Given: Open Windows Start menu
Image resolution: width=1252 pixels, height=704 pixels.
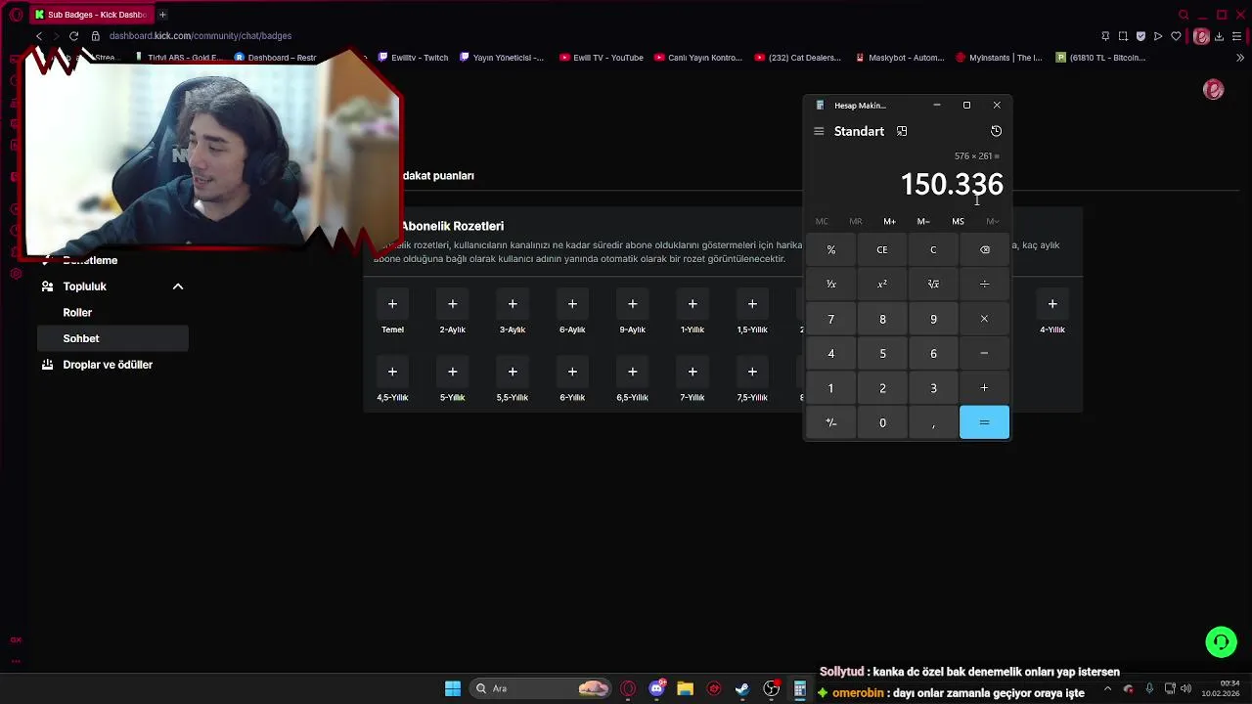Looking at the screenshot, I should 453,689.
